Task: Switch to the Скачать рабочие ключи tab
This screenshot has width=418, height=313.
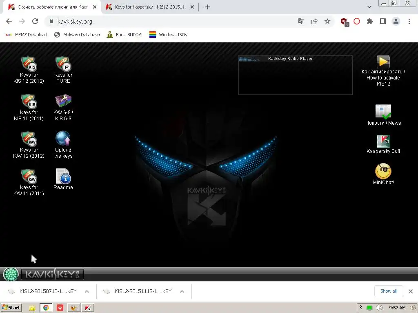Action: coord(52,7)
